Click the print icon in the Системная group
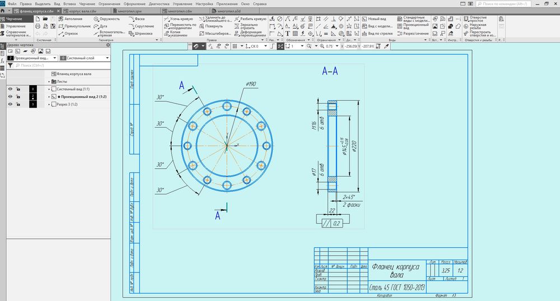The image size is (560, 301). [38, 26]
